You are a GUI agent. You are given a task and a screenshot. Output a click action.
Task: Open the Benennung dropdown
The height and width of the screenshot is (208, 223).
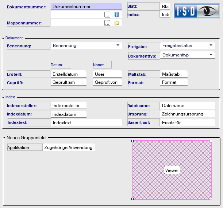tap(118, 46)
